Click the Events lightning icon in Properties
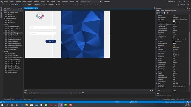 pyautogui.click(x=165, y=13)
